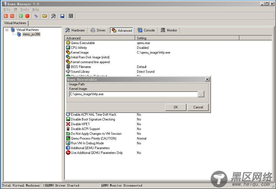The width and height of the screenshot is (276, 189).
Task: Click inside the Kernel Image path field
Action: tap(133, 94)
